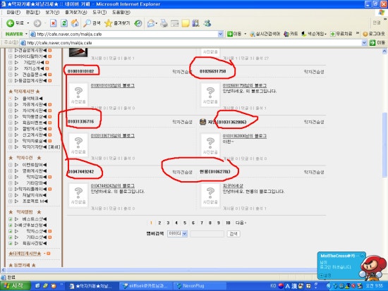Screen dimensions: 388x291
Task: Click the browser Back arrow icon
Action: click(x=10, y=23)
